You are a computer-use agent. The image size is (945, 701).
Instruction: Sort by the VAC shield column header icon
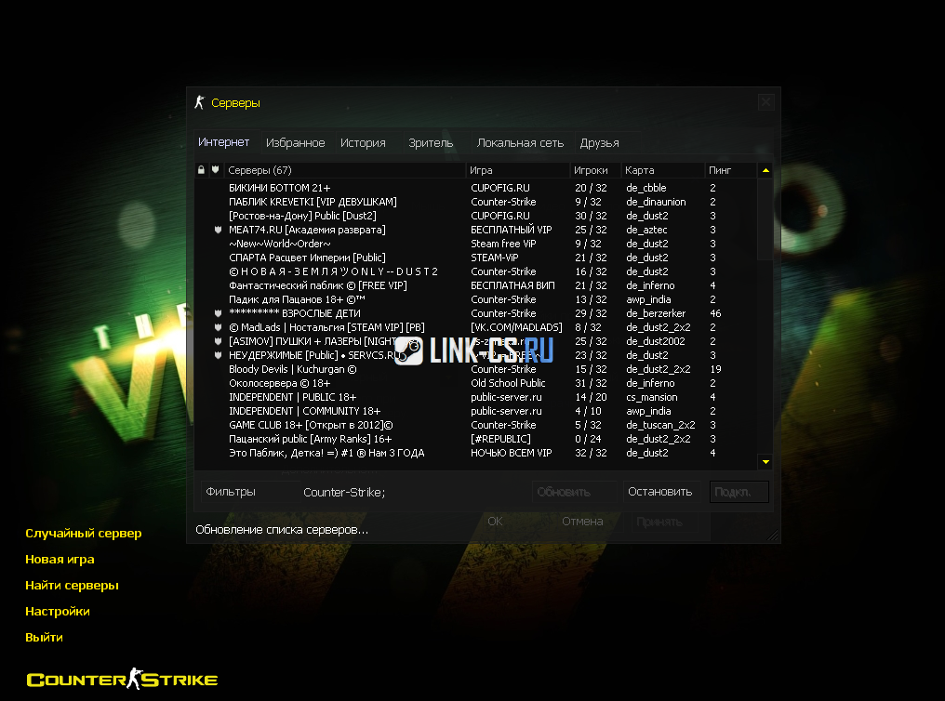click(216, 170)
